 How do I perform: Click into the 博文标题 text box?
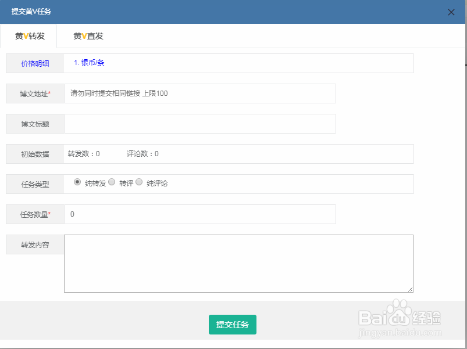pos(200,124)
